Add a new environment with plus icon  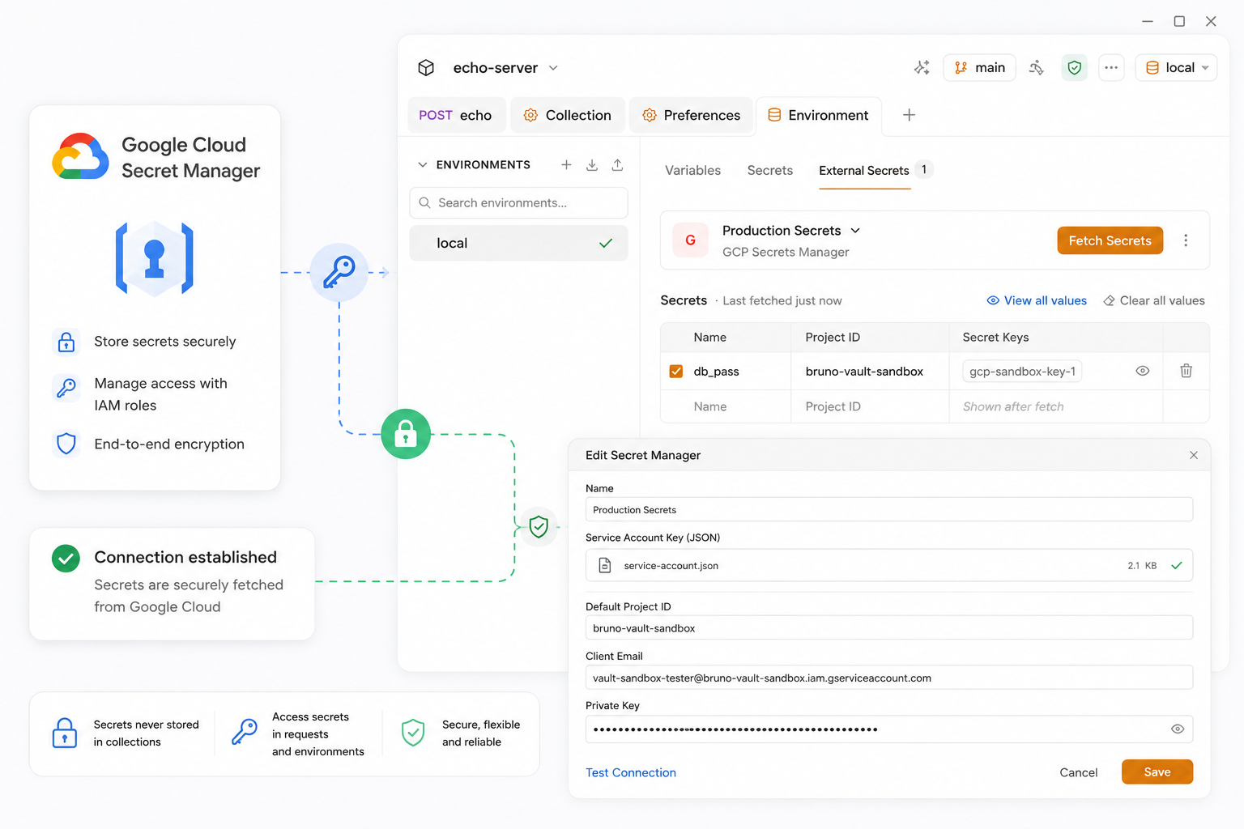click(566, 165)
